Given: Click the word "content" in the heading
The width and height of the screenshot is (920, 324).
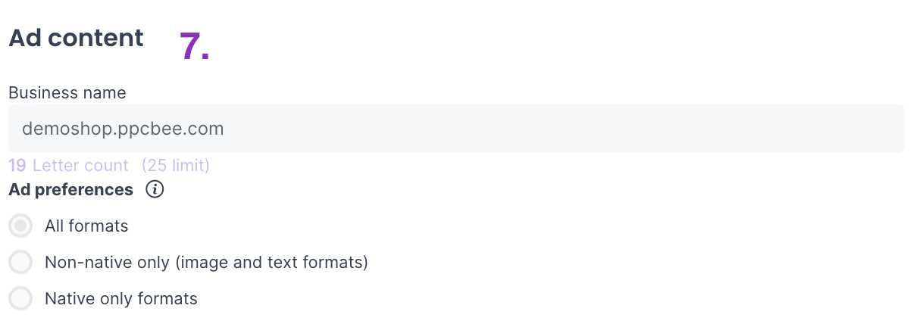Looking at the screenshot, I should pyautogui.click(x=95, y=38).
